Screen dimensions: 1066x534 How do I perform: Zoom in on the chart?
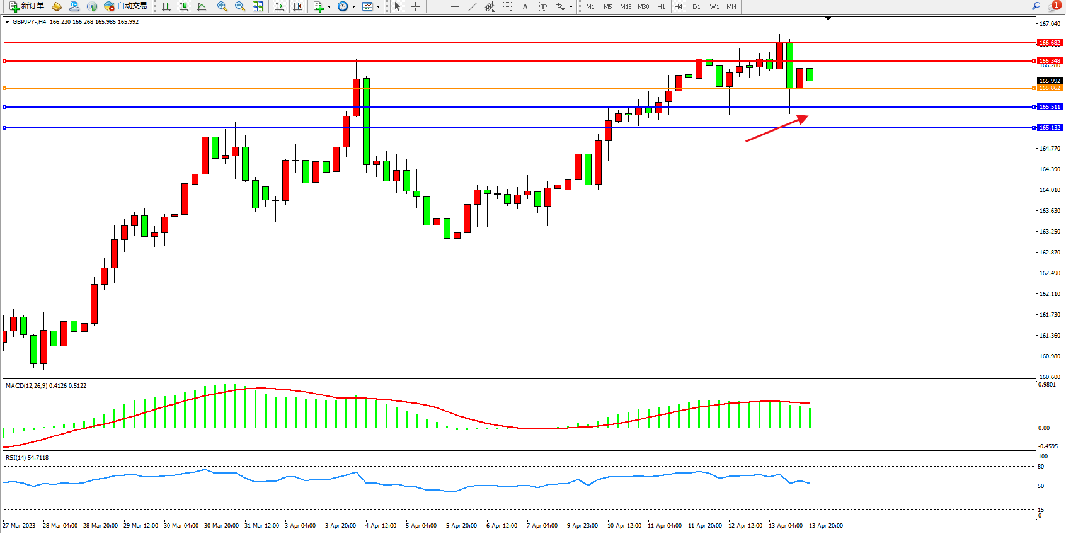[222, 6]
